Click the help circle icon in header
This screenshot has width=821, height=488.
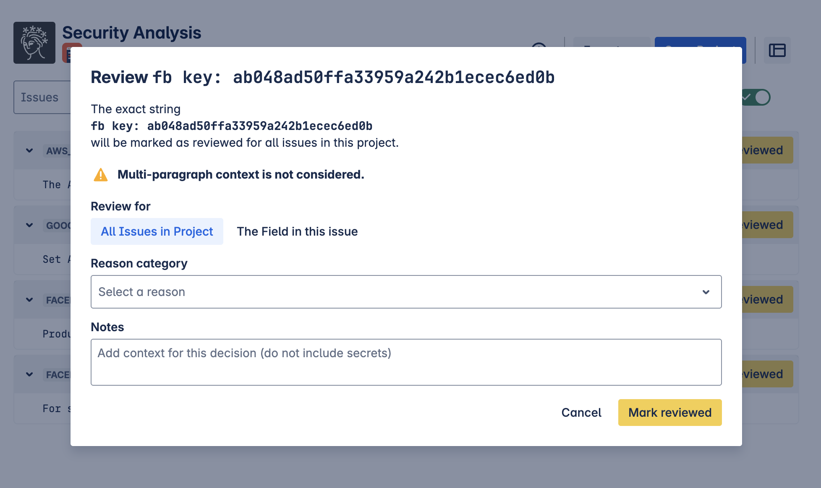pos(539,45)
